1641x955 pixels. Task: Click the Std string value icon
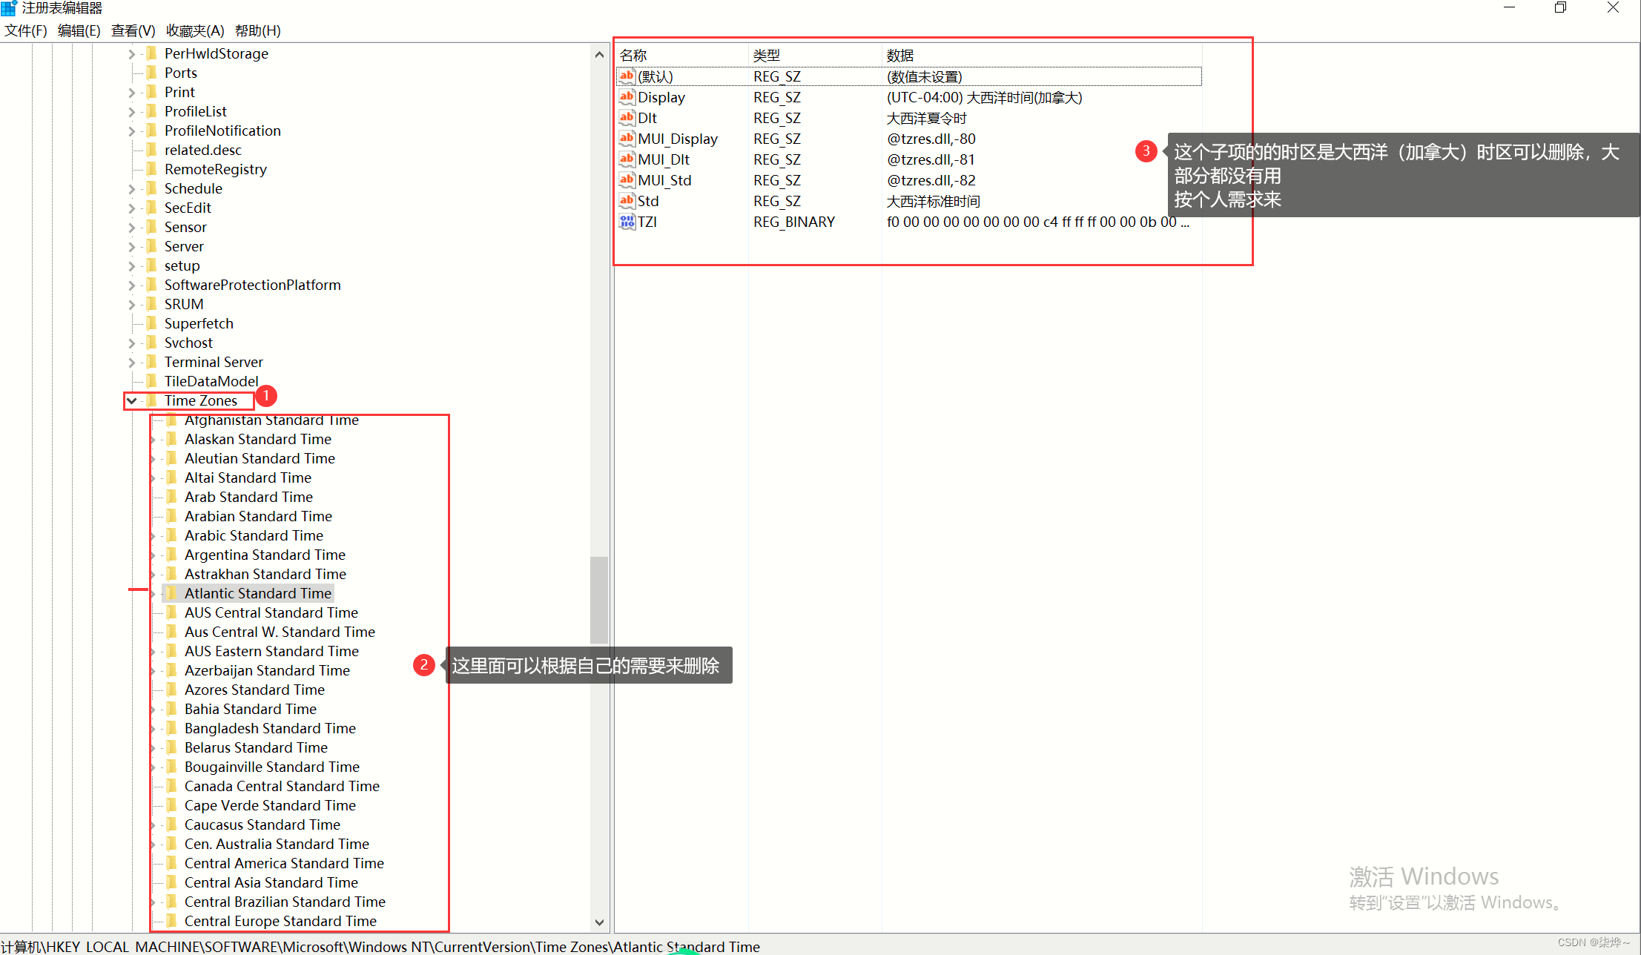pos(627,201)
